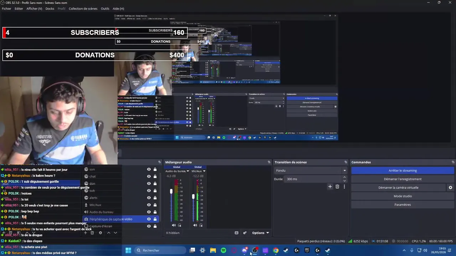Unlock the Audio du bureau source
The image size is (456, 256).
(155, 212)
